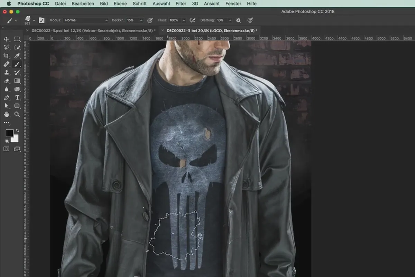The image size is (415, 277).
Task: Click the Deckkr. opacity value field
Action: coord(131,20)
